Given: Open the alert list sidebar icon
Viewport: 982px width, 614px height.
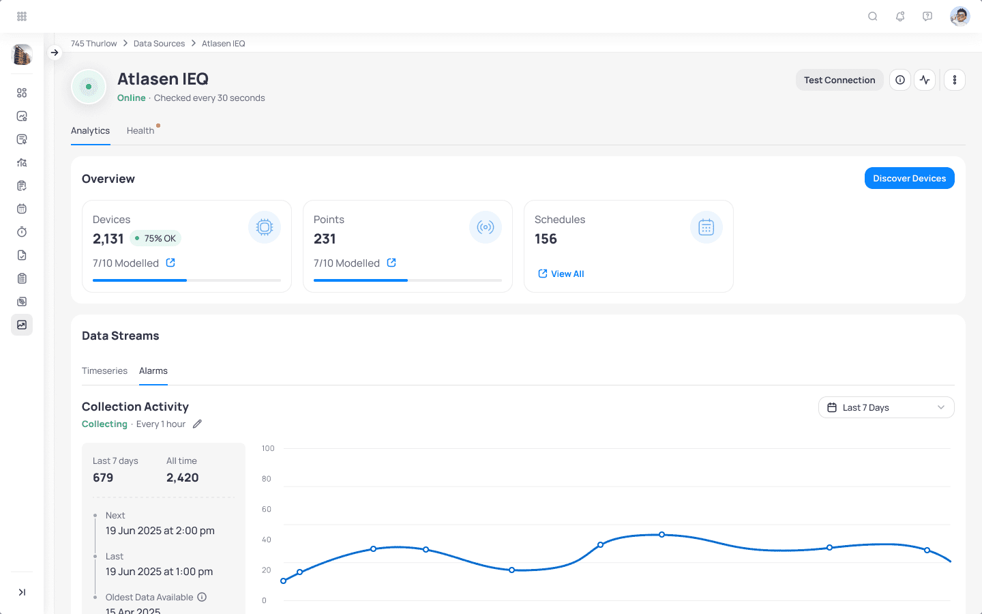Looking at the screenshot, I should pyautogui.click(x=22, y=139).
